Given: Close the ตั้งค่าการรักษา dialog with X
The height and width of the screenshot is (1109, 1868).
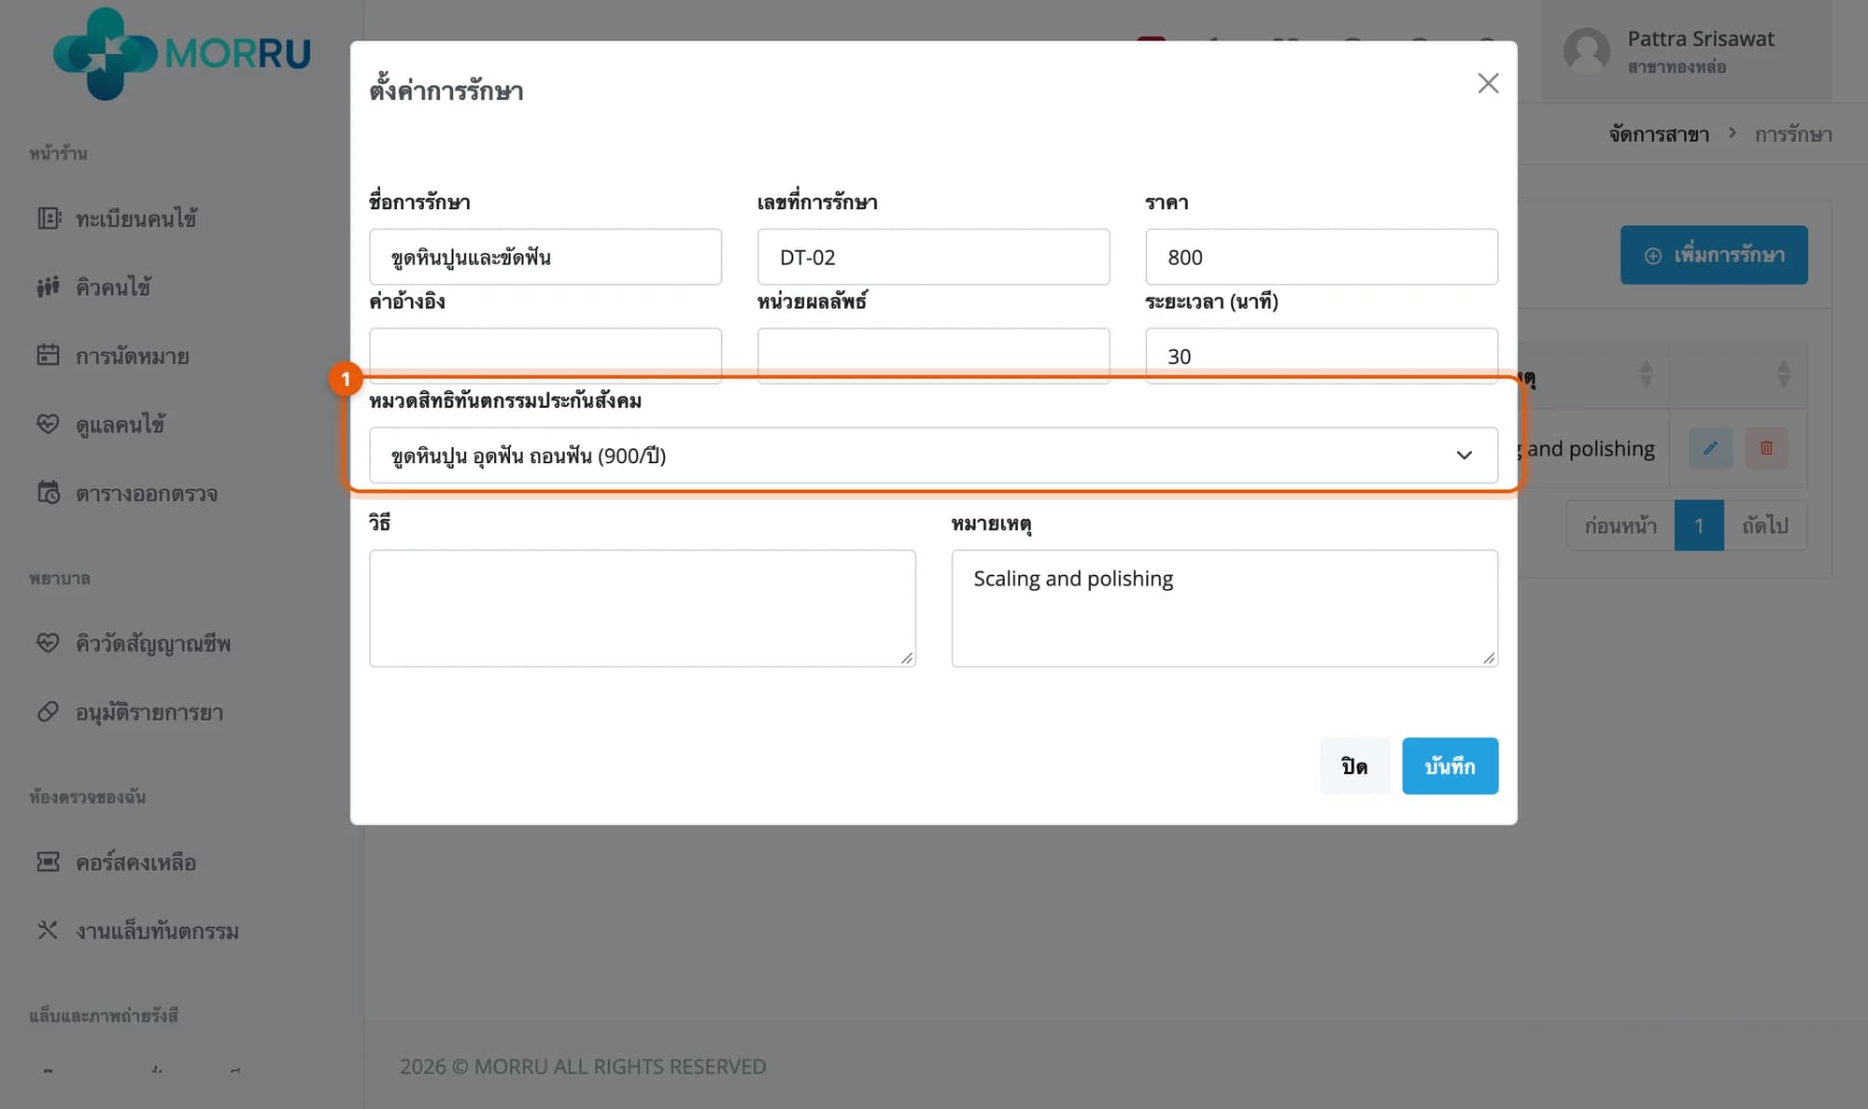Looking at the screenshot, I should coord(1488,83).
